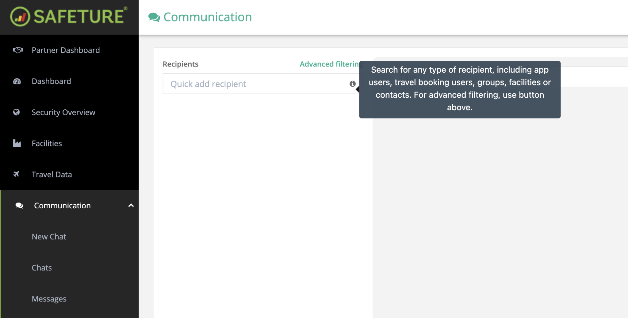Select New Chat submenu item

pos(49,237)
